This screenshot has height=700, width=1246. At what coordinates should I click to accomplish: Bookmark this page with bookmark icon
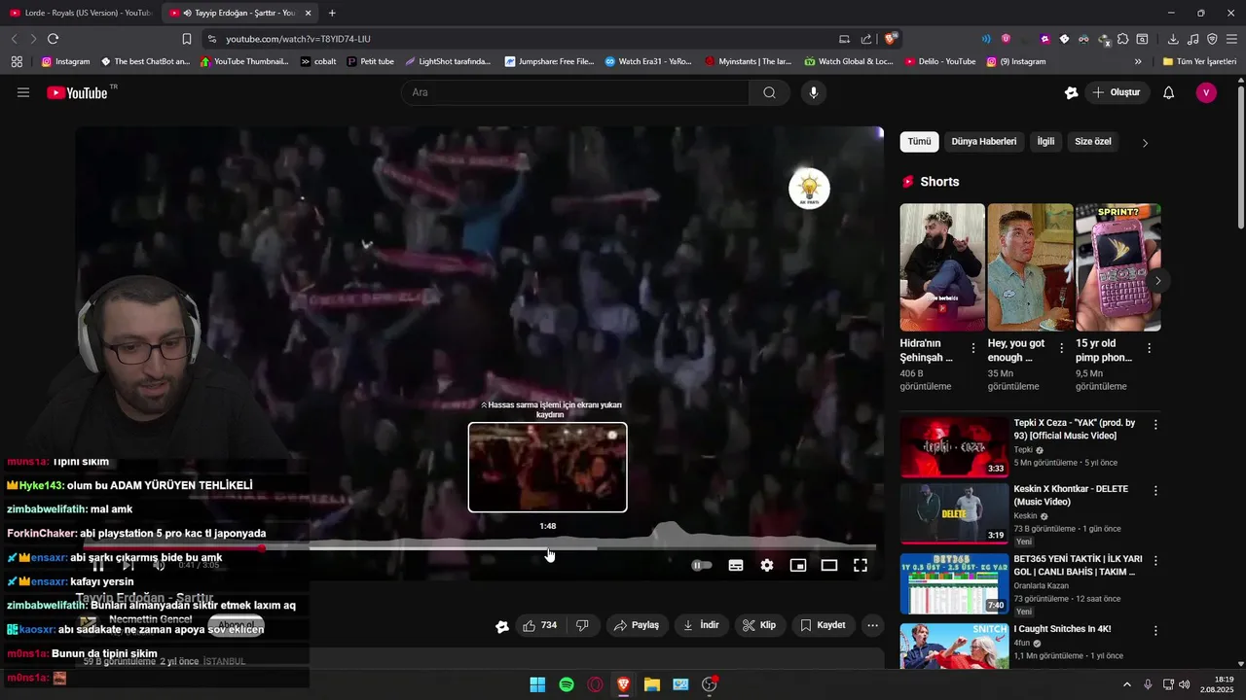click(187, 39)
